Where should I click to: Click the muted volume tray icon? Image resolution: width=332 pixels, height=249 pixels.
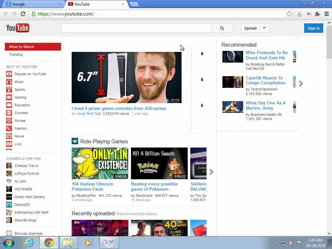coord(291,243)
